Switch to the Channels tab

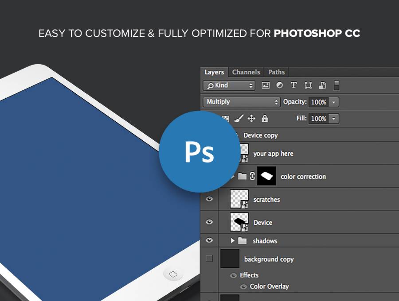[246, 72]
